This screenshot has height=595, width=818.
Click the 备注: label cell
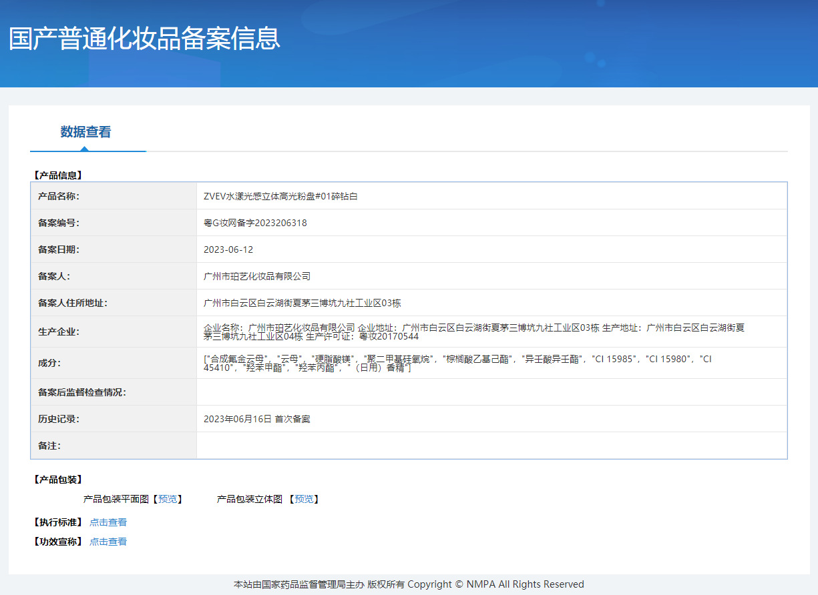(114, 446)
